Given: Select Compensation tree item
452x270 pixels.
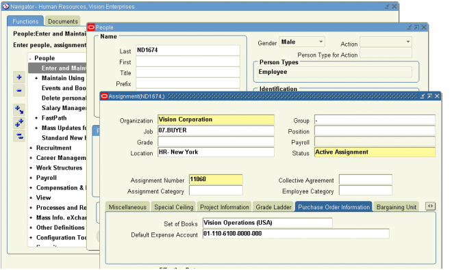Looking at the screenshot, I should point(61,188).
